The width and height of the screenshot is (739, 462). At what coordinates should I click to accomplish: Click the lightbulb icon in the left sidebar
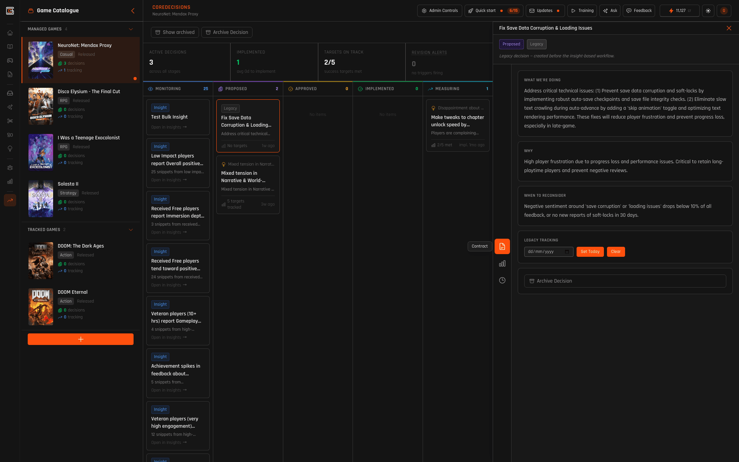[10, 149]
